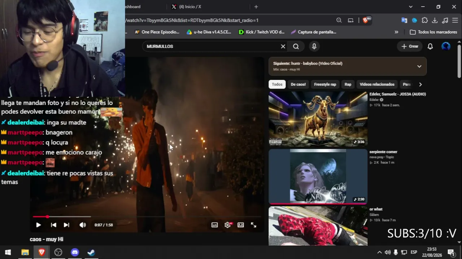Select the Rap filter chip

(x=348, y=84)
